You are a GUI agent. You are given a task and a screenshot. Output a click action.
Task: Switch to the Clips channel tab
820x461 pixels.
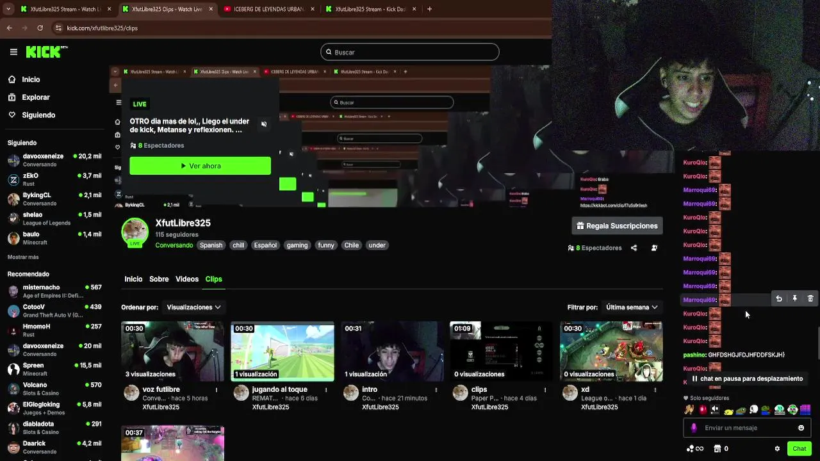coord(213,279)
